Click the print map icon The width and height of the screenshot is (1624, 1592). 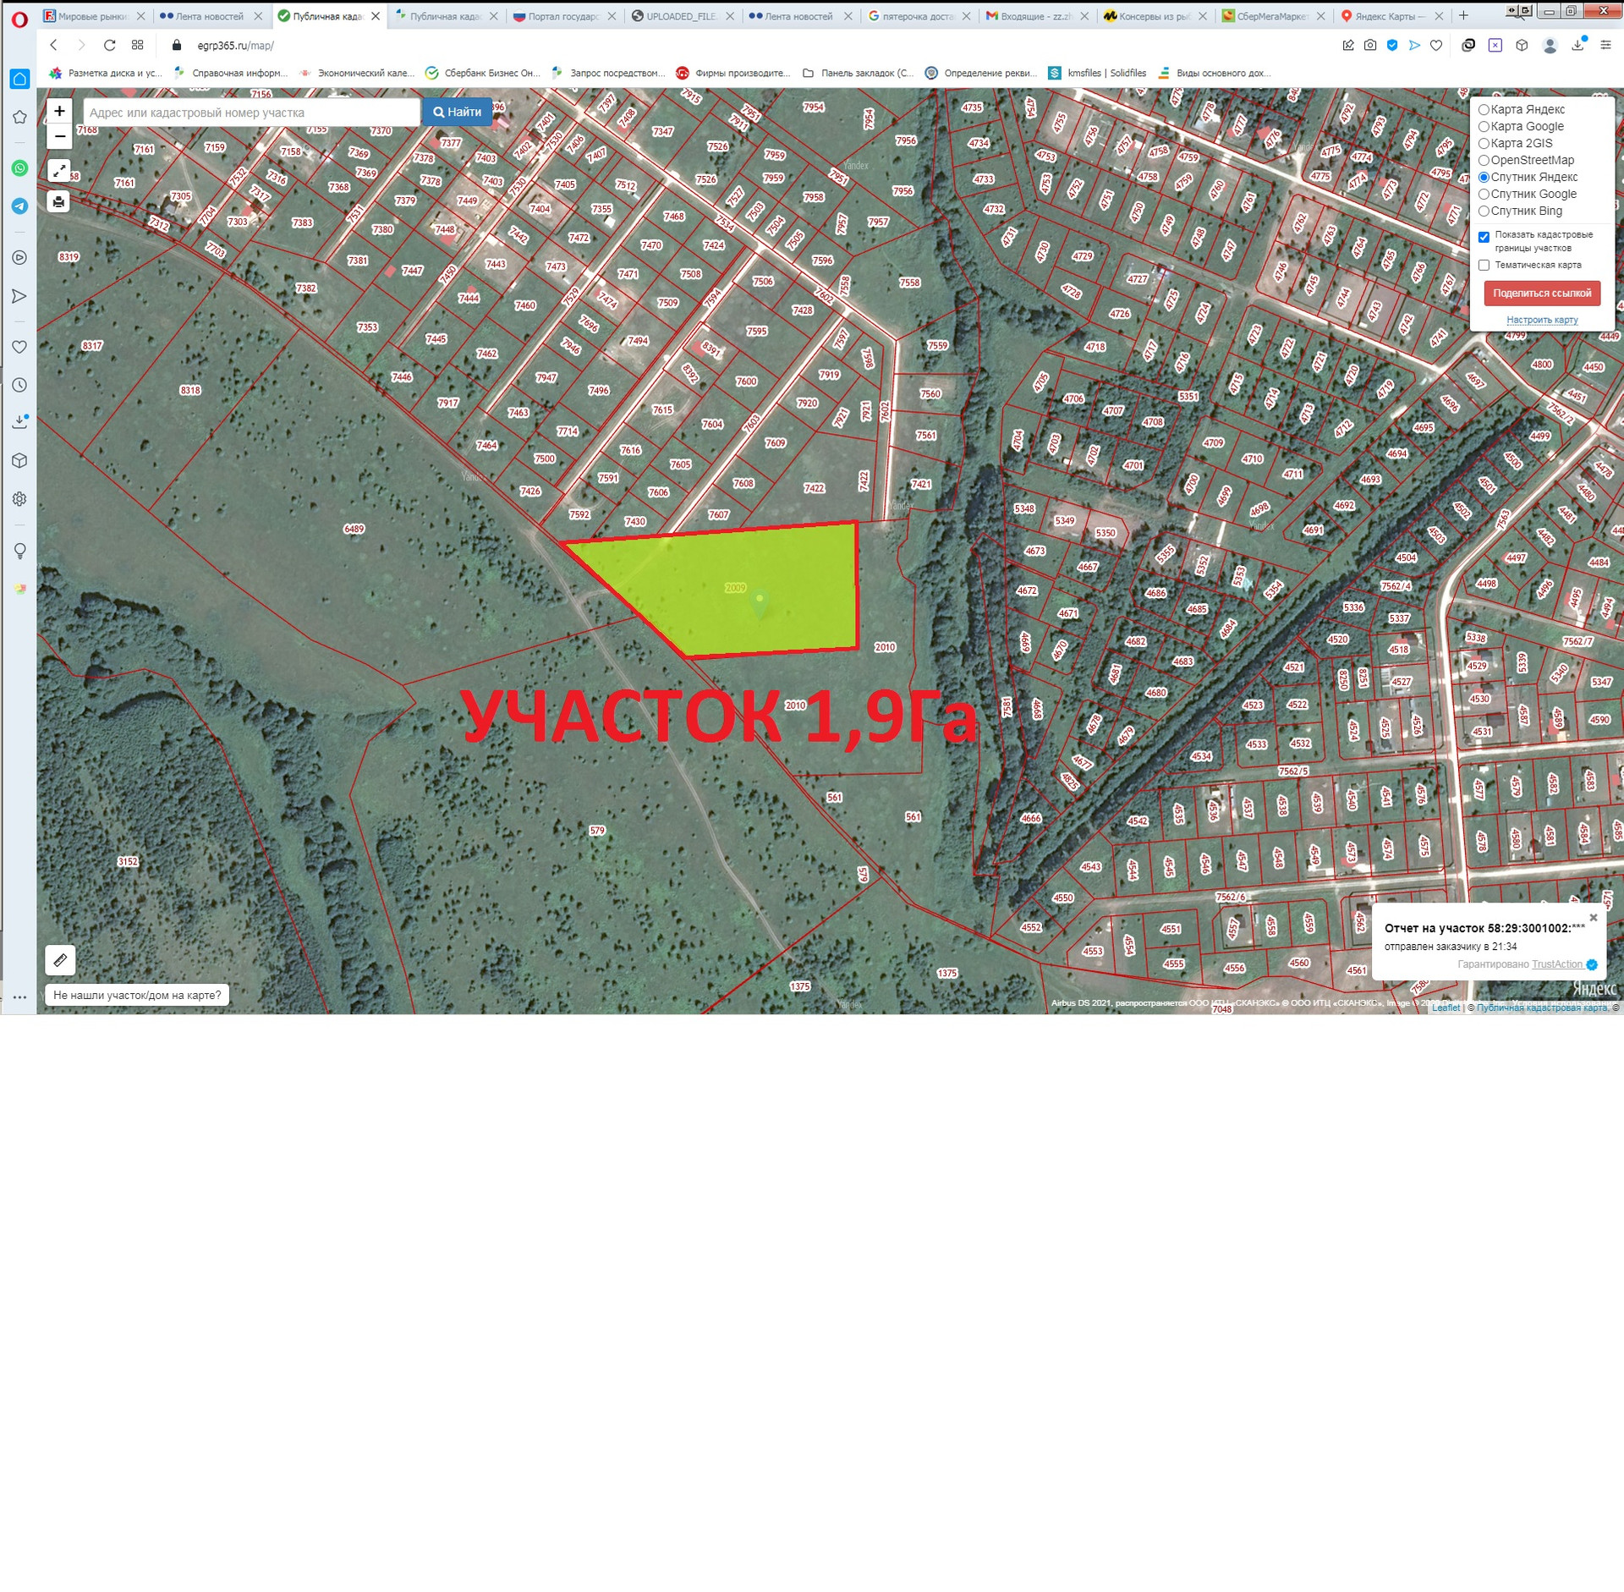58,201
